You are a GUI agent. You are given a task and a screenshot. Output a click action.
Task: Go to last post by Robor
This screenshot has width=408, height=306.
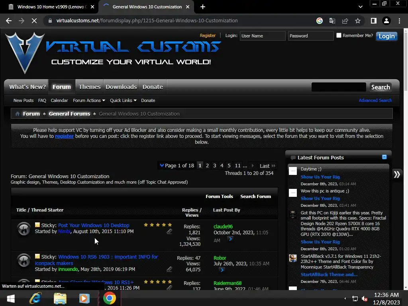click(222, 270)
